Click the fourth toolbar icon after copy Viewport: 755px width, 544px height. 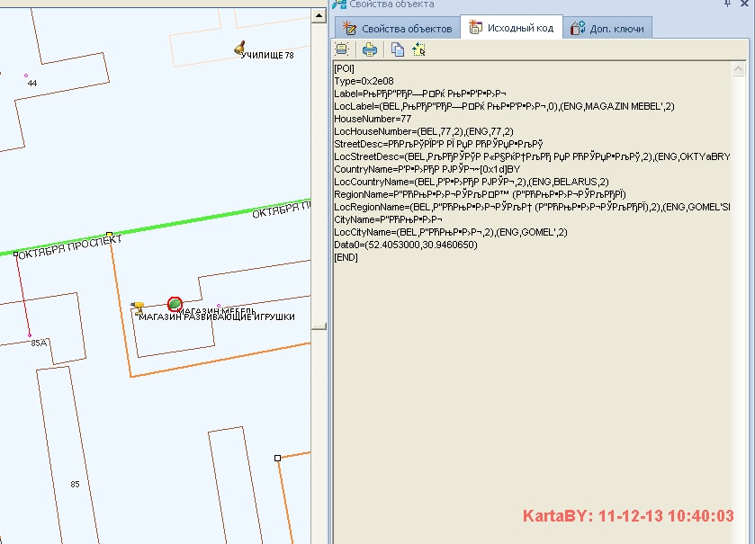click(x=418, y=49)
